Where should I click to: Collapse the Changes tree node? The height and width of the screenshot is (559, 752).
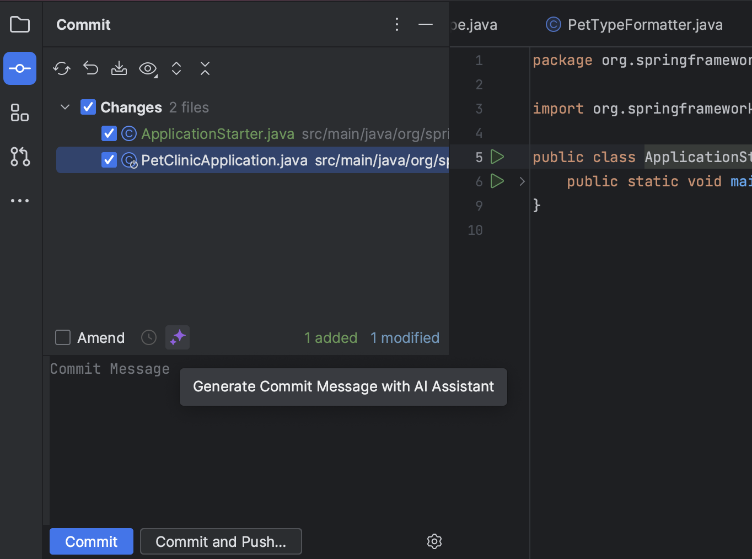pyautogui.click(x=65, y=108)
